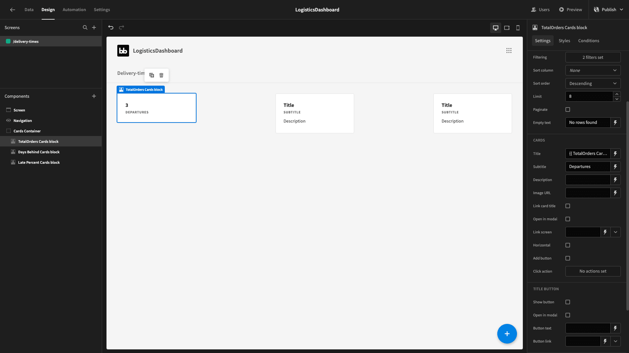Delete the selected component trash icon

tap(162, 75)
